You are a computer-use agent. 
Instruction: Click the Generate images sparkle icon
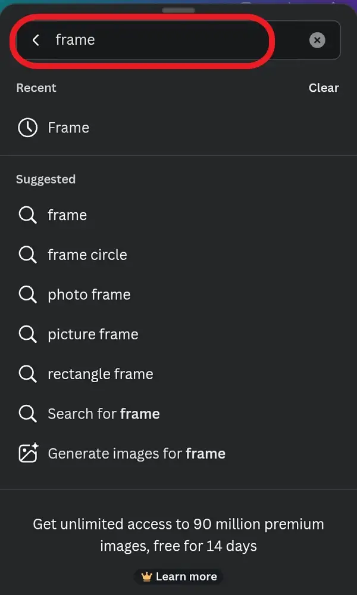pyautogui.click(x=29, y=453)
